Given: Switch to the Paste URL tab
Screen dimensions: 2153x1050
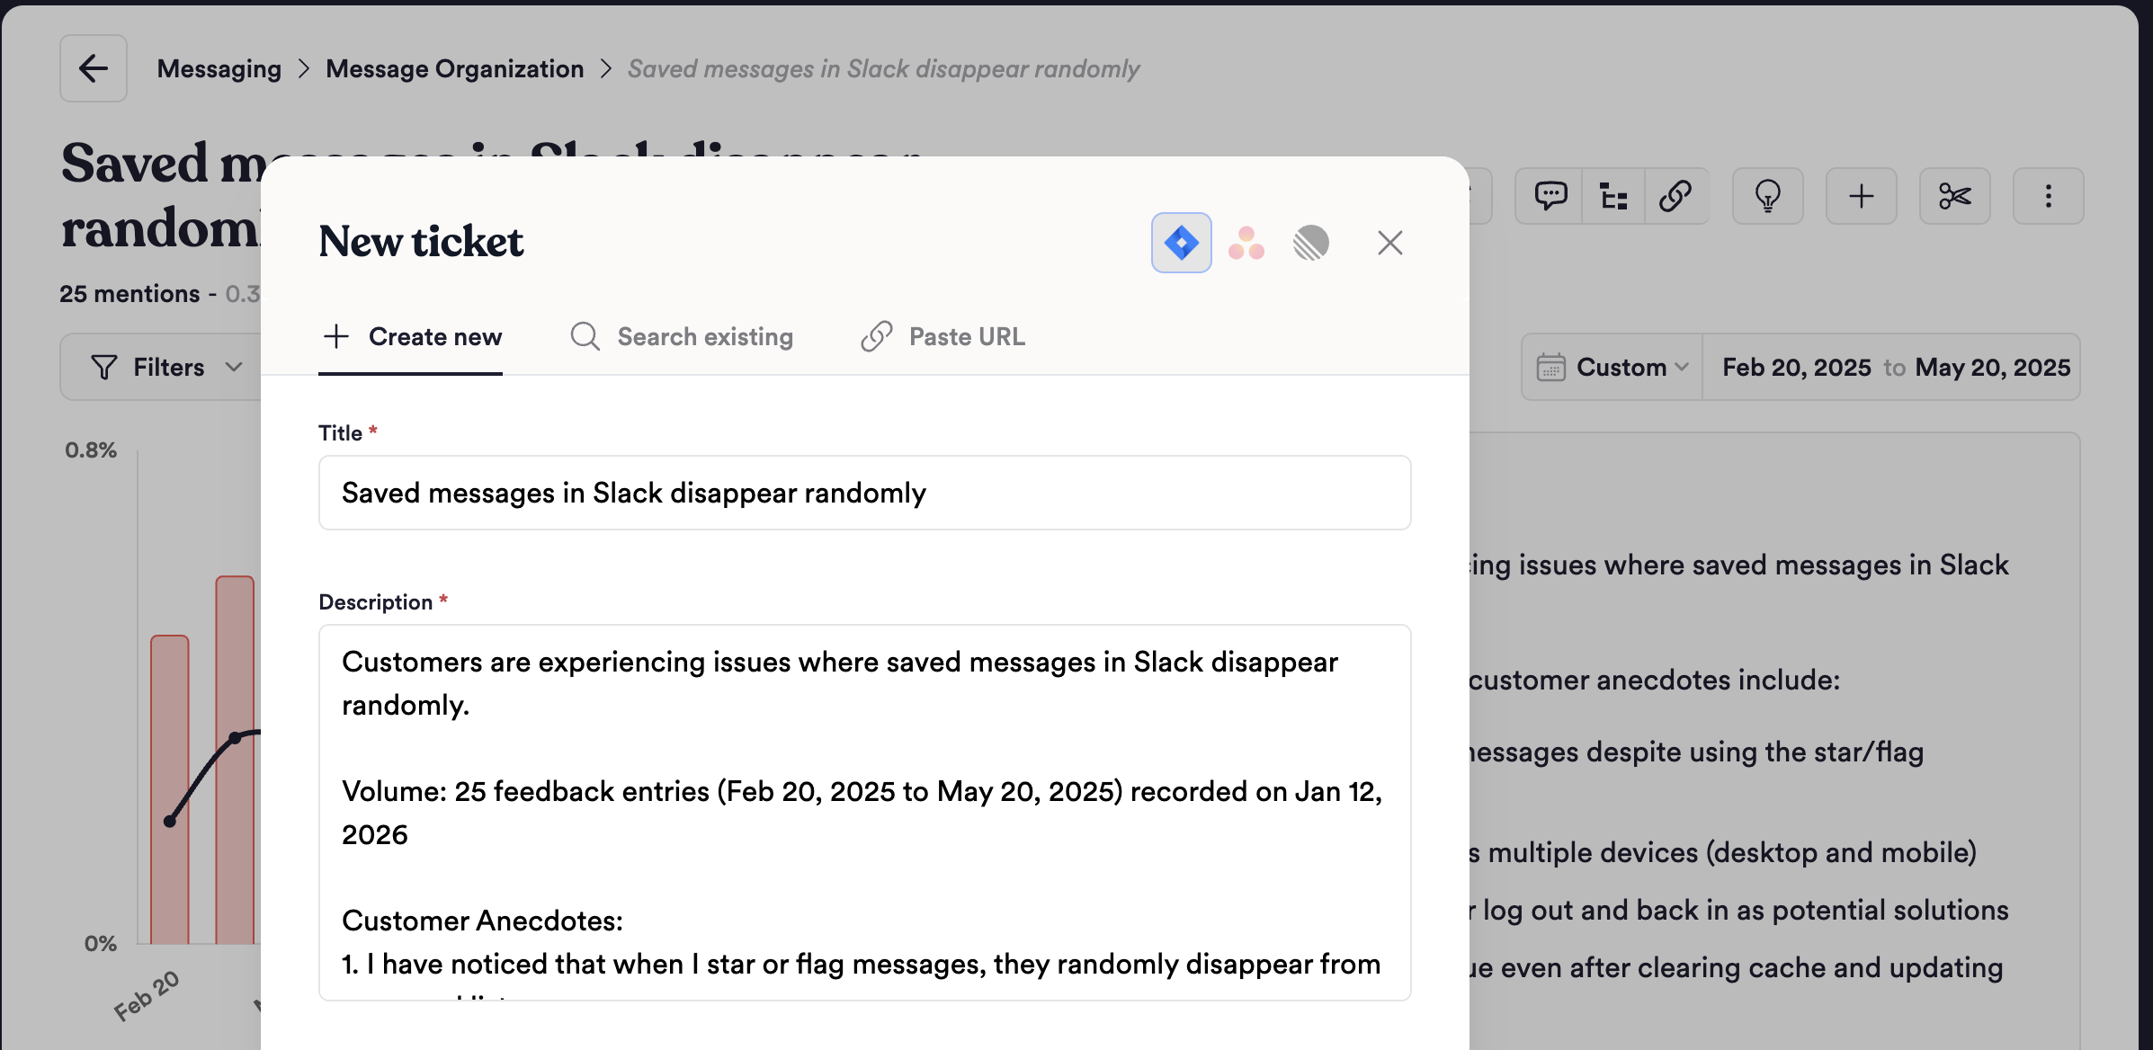Looking at the screenshot, I should pyautogui.click(x=943, y=336).
